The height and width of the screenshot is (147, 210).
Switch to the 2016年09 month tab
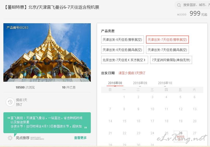[140, 83]
